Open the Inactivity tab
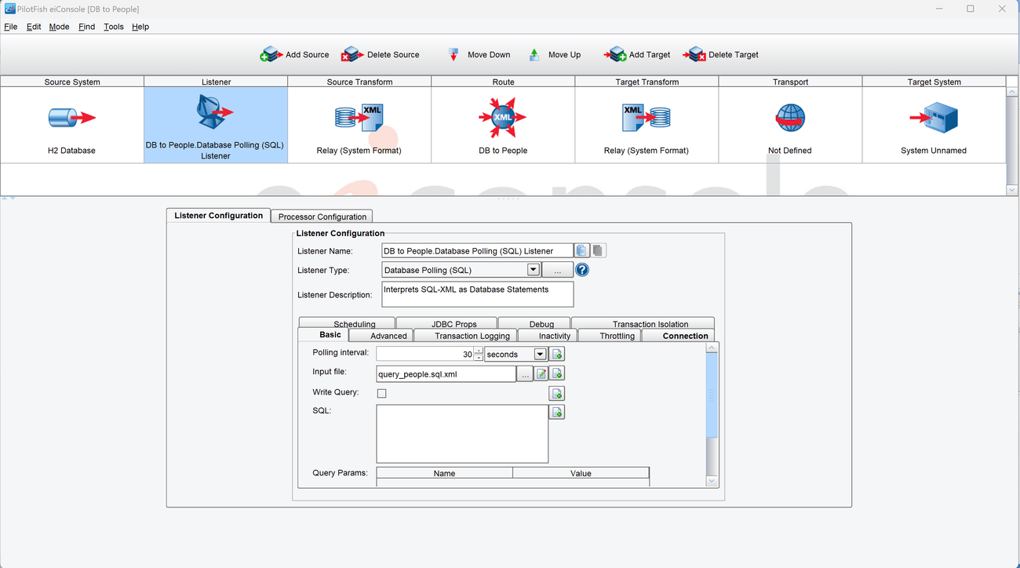1020x568 pixels. coord(547,336)
